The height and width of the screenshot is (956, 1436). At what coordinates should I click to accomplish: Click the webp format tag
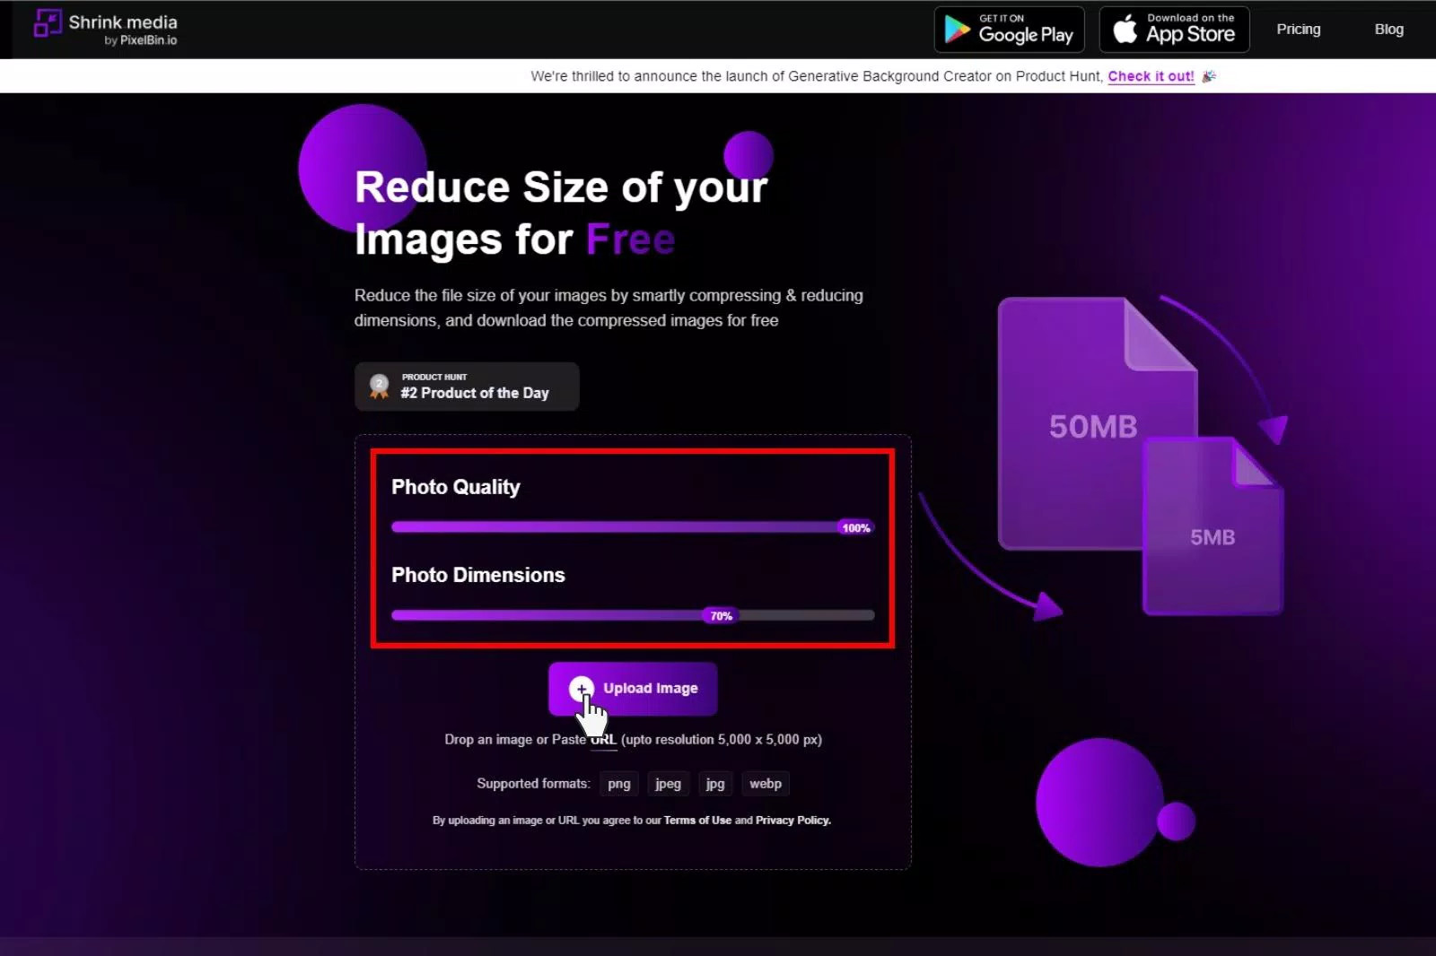tap(766, 784)
